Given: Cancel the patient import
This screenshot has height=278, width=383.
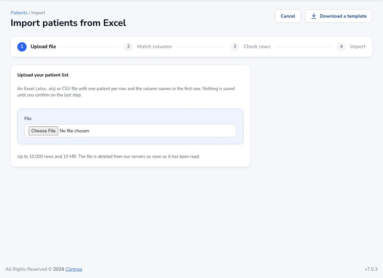Looking at the screenshot, I should (x=288, y=16).
